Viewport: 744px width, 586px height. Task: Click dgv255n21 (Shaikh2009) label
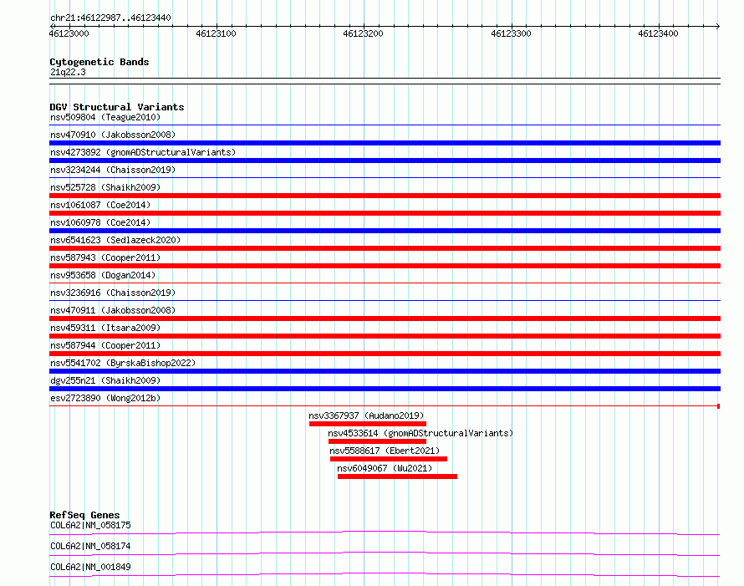(x=105, y=380)
